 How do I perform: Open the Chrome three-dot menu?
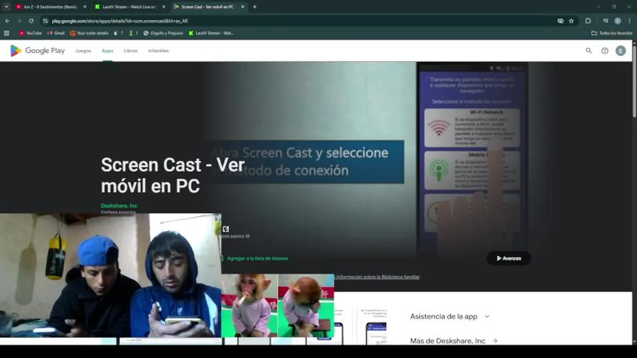(x=630, y=21)
